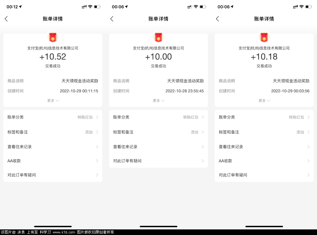Expand 更多 under the +10.00 transaction

(159, 101)
